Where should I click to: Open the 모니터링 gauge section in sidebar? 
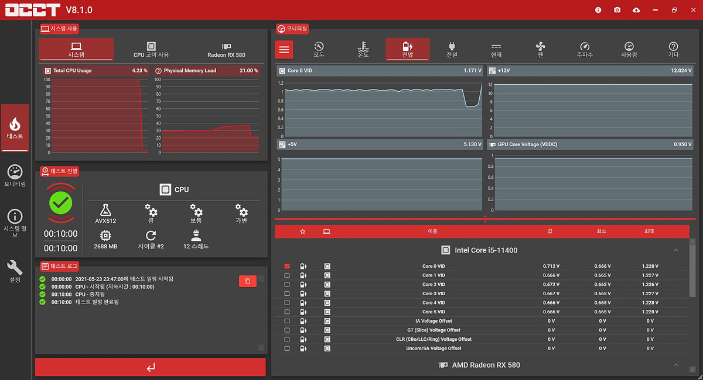pos(15,175)
